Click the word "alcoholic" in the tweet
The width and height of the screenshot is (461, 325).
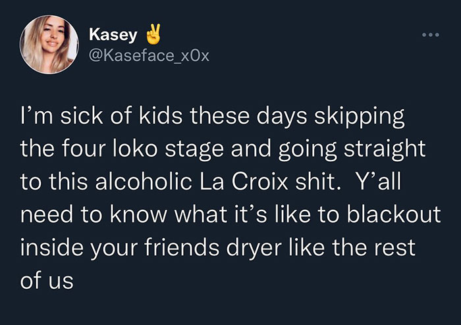click(144, 182)
